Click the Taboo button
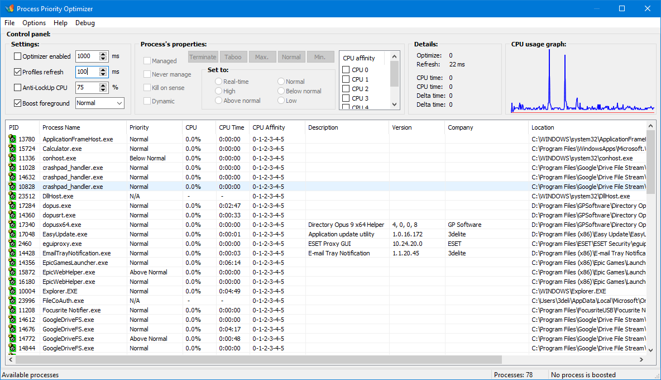The image size is (661, 380). click(x=233, y=57)
